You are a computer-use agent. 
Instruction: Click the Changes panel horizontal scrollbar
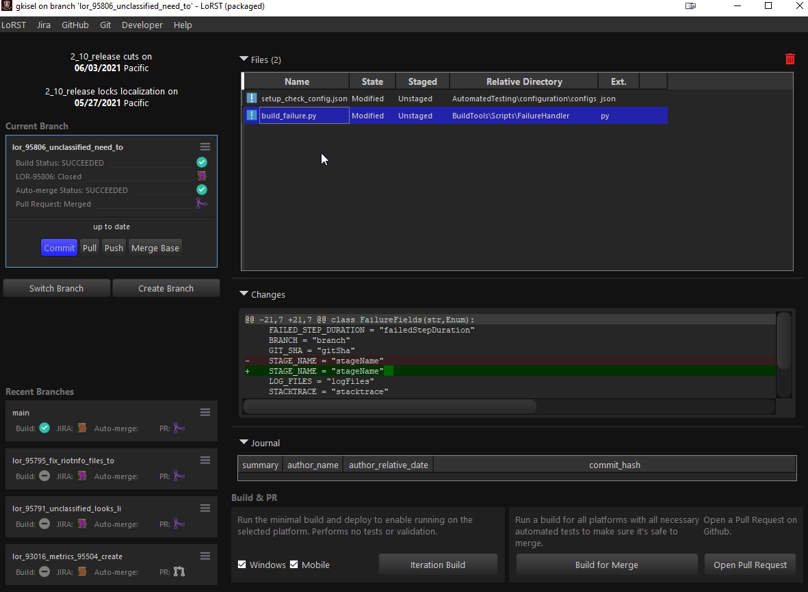[390, 407]
